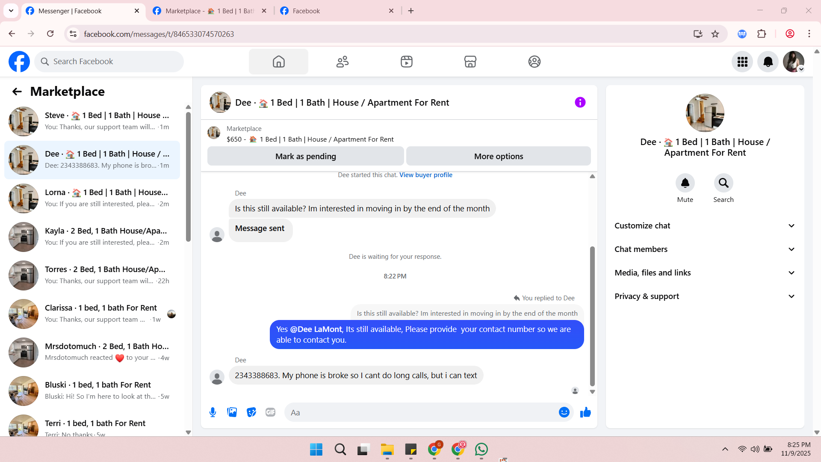The height and width of the screenshot is (462, 821).
Task: Open the Marketplace storefront icon
Action: 470,62
